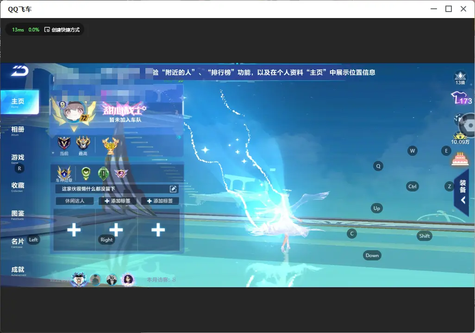This screenshot has height=333, width=475.
Task: Switch to the 图鉴 tab
Action: click(18, 215)
